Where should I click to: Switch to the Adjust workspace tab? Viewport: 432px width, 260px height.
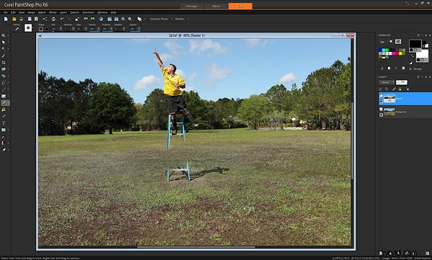[216, 6]
